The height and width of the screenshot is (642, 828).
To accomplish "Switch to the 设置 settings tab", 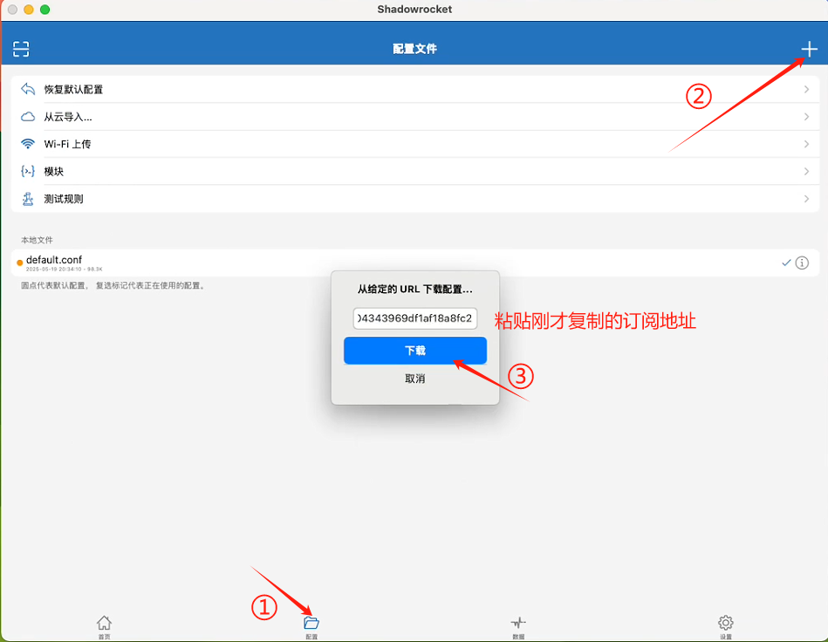I will [724, 623].
